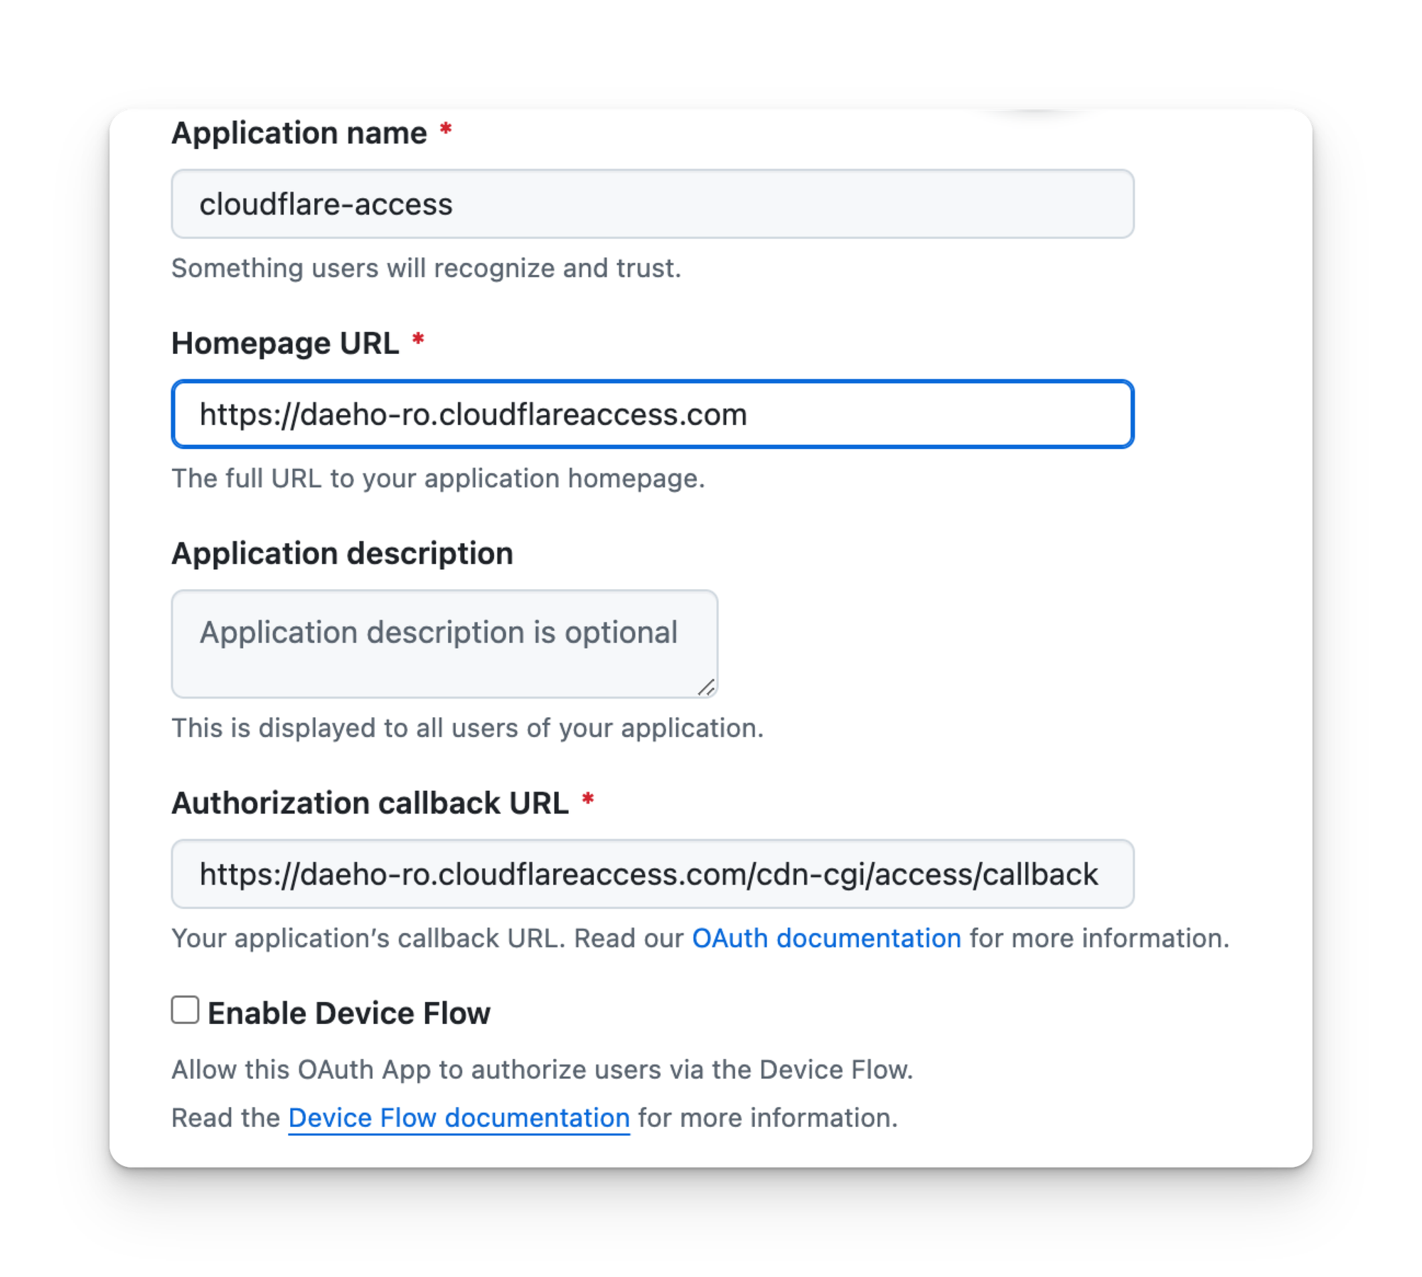Click the Application description label
This screenshot has height=1277, width=1422.
(342, 554)
